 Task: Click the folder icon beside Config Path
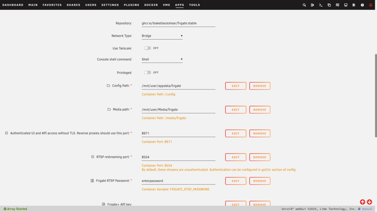[x=109, y=85]
